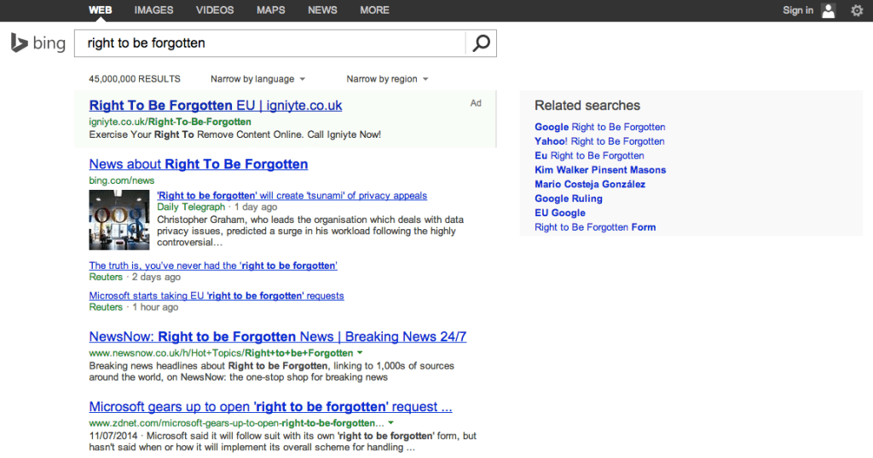This screenshot has width=873, height=458.
Task: Select related search Kim Walker Pinsent Masons
Action: pos(600,170)
